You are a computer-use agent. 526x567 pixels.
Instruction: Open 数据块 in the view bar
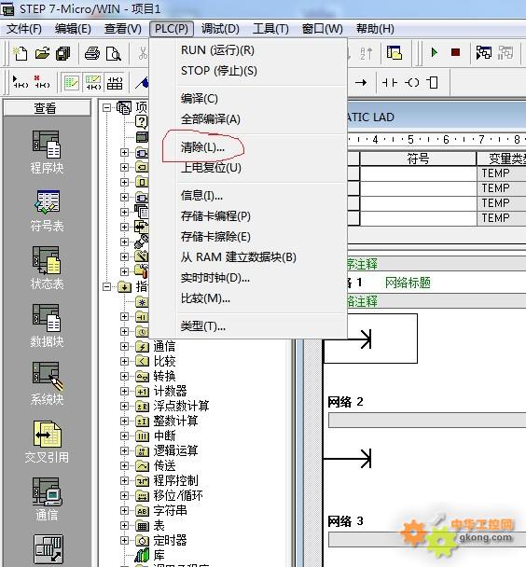click(x=47, y=325)
